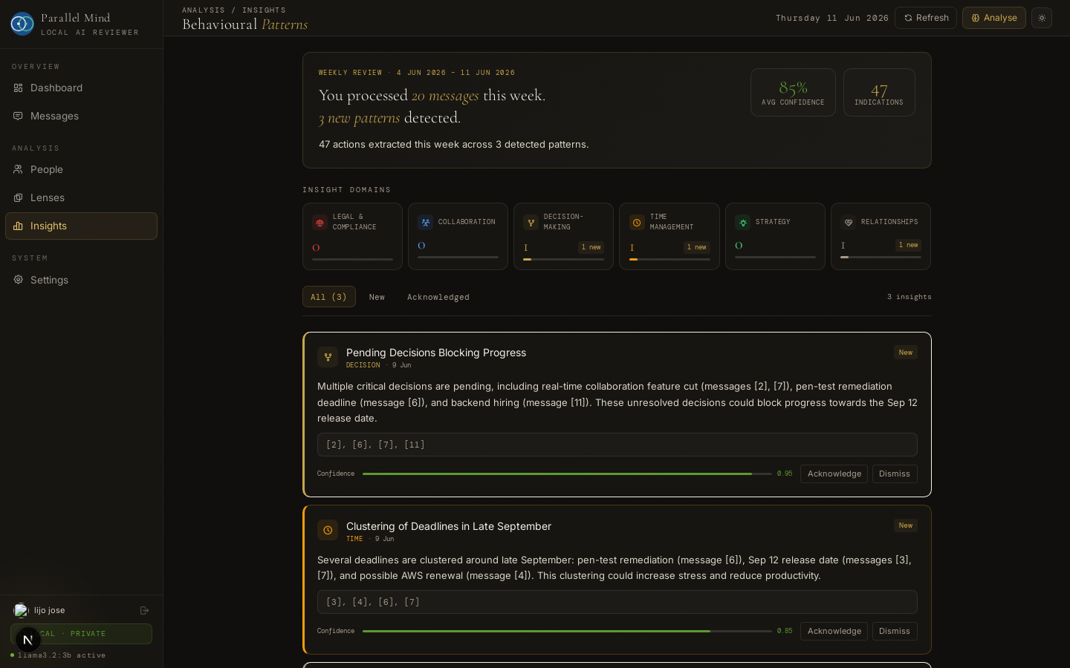Click the New badge on Pending Decisions card
1070x668 pixels.
point(906,353)
